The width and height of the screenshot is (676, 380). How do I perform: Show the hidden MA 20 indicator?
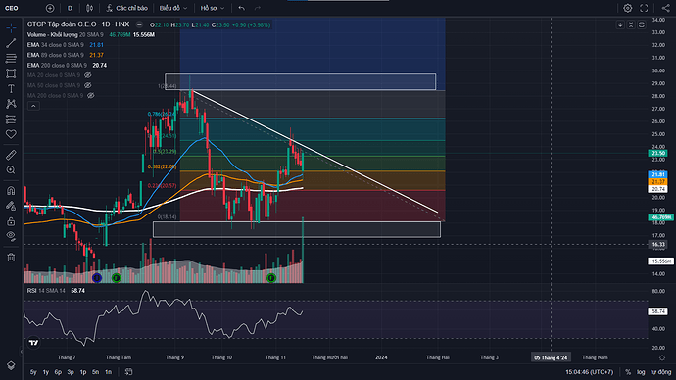point(88,75)
